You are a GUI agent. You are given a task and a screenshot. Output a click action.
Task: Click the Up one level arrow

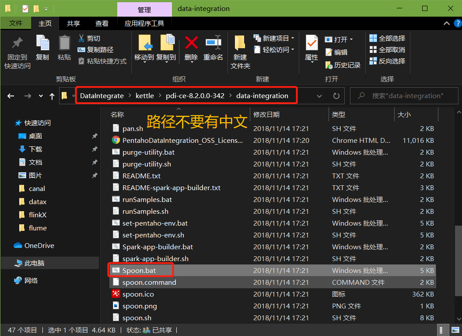(x=52, y=96)
